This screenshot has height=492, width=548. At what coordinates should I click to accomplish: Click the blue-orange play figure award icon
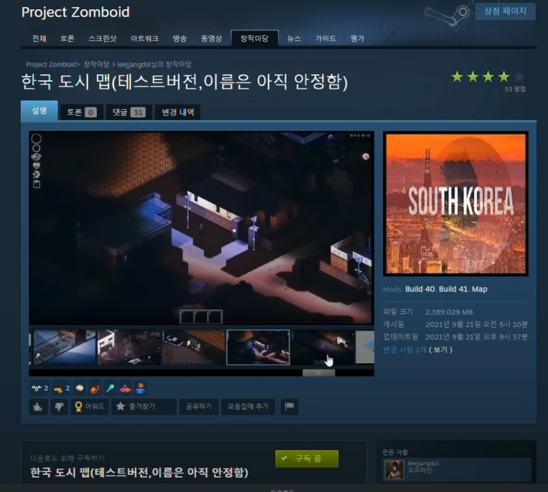[x=140, y=388]
